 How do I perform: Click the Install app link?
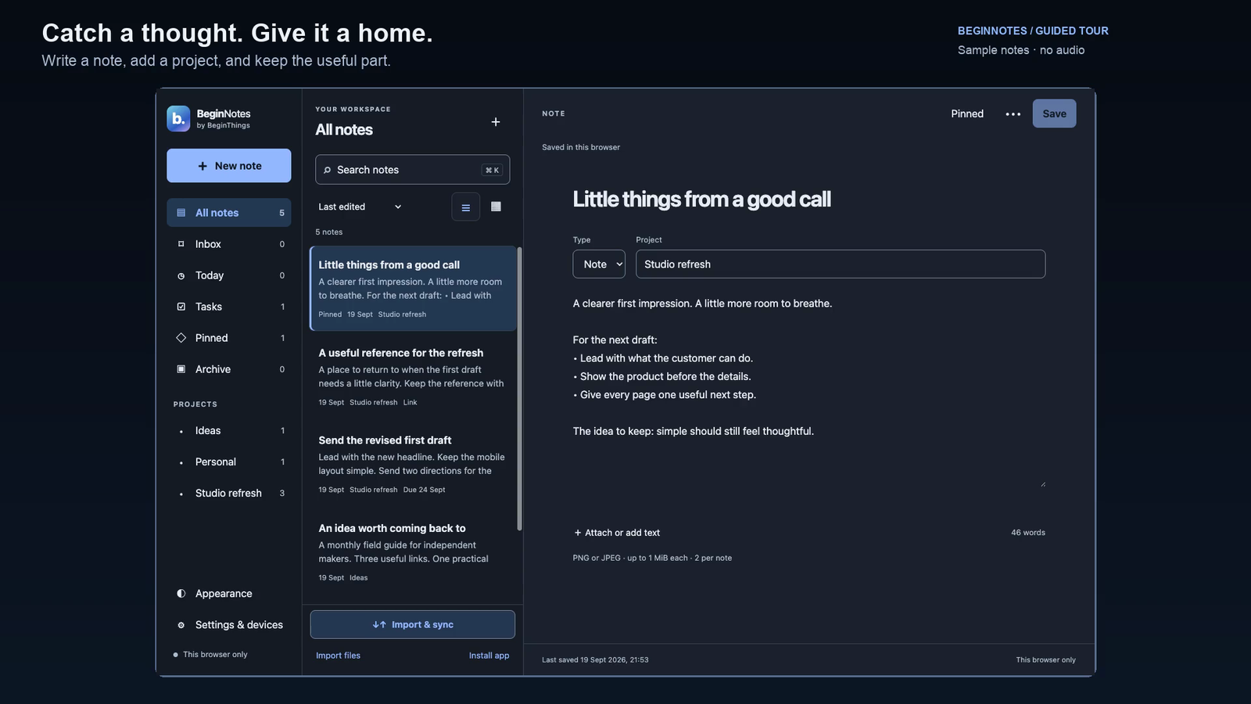tap(489, 656)
